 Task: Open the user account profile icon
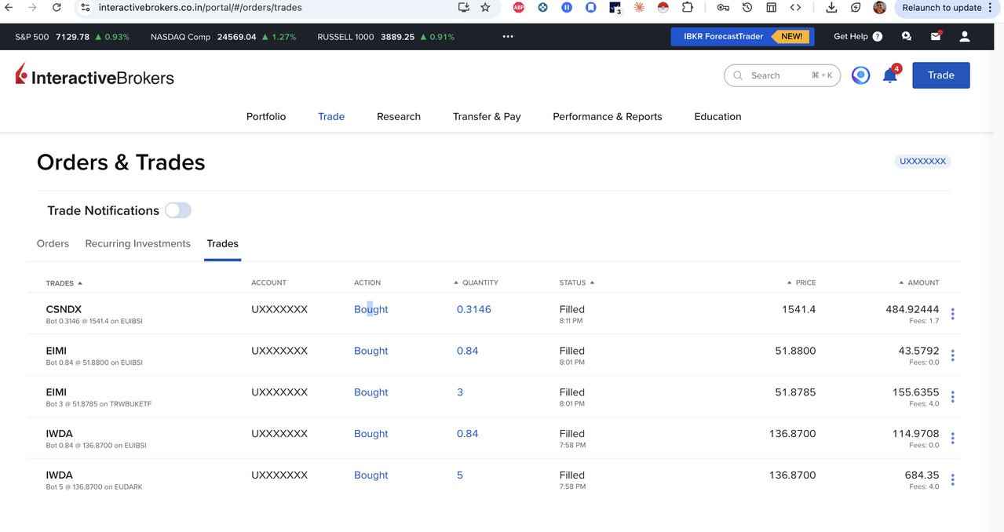[965, 36]
